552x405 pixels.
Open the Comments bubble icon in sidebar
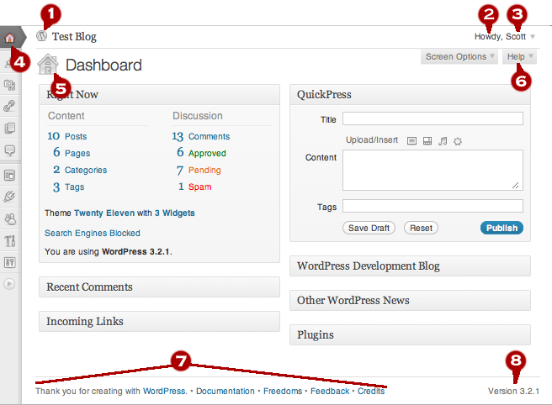point(9,150)
